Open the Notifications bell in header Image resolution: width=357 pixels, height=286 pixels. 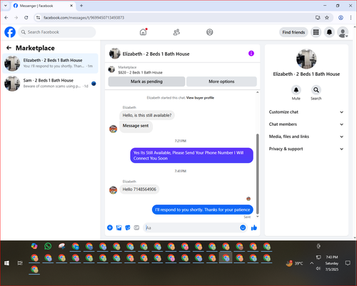coord(329,32)
